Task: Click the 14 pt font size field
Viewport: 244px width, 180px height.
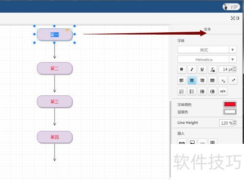Action: (x=226, y=69)
